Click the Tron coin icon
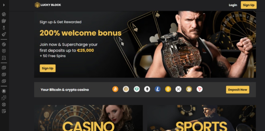 click(x=199, y=89)
